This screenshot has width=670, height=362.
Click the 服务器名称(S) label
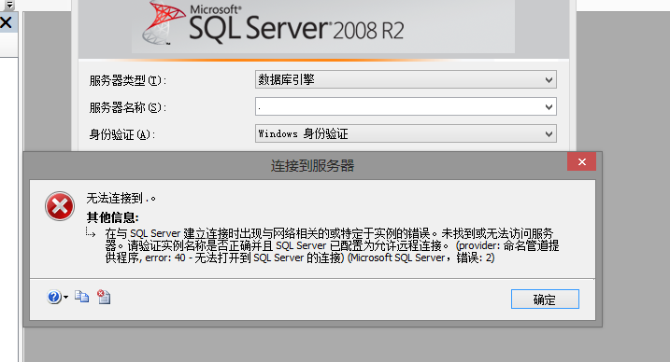(127, 107)
